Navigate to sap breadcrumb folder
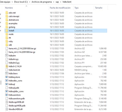 (57, 2)
